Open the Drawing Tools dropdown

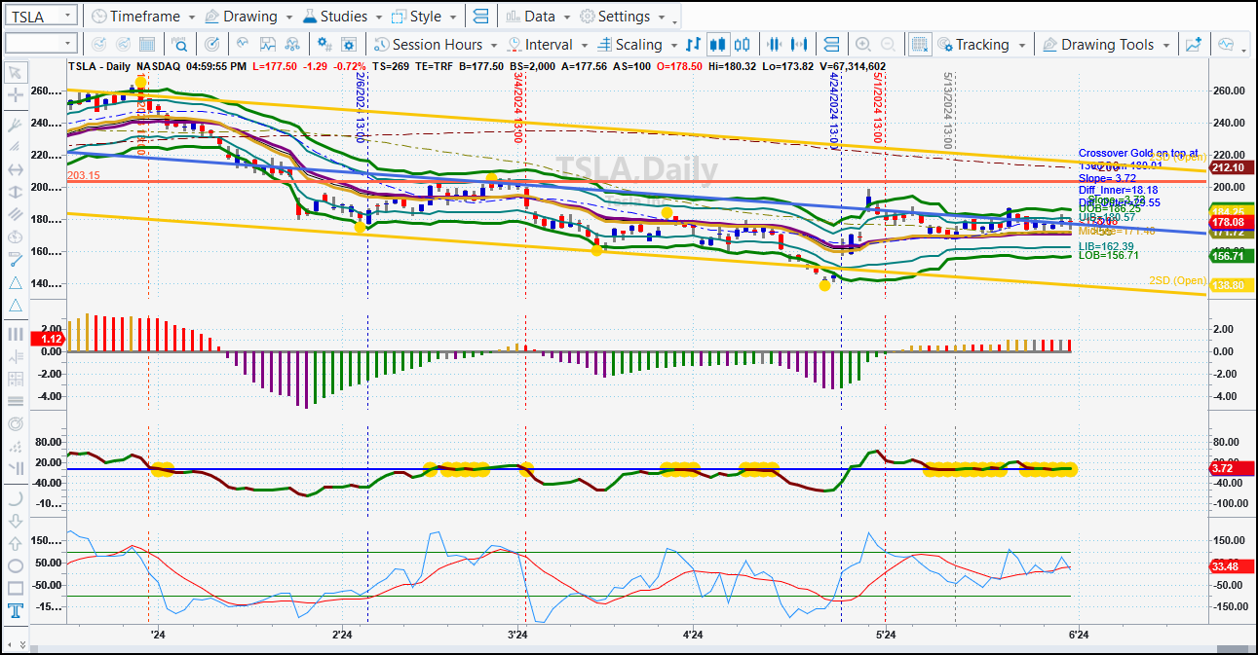point(1107,44)
